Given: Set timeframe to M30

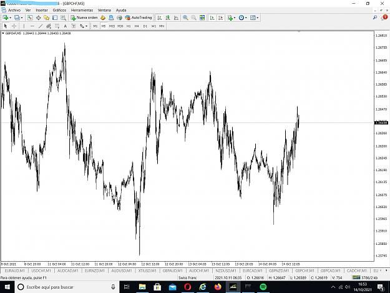Looking at the screenshot, I should click(x=120, y=26).
